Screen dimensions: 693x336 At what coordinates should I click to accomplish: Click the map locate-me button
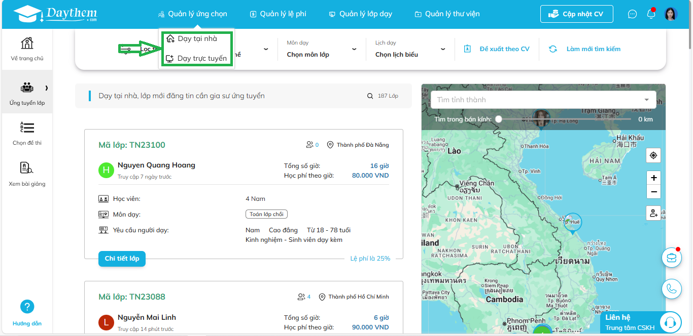click(653, 155)
